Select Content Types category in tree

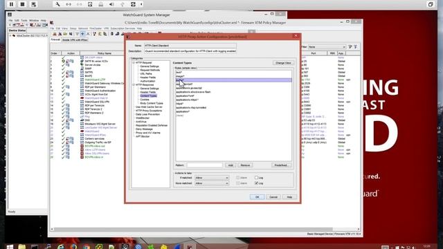tap(148, 95)
